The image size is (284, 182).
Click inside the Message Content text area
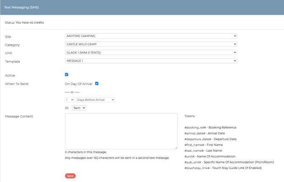click(x=121, y=131)
